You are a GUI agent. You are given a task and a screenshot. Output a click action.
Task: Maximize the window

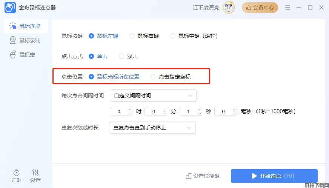(310, 8)
